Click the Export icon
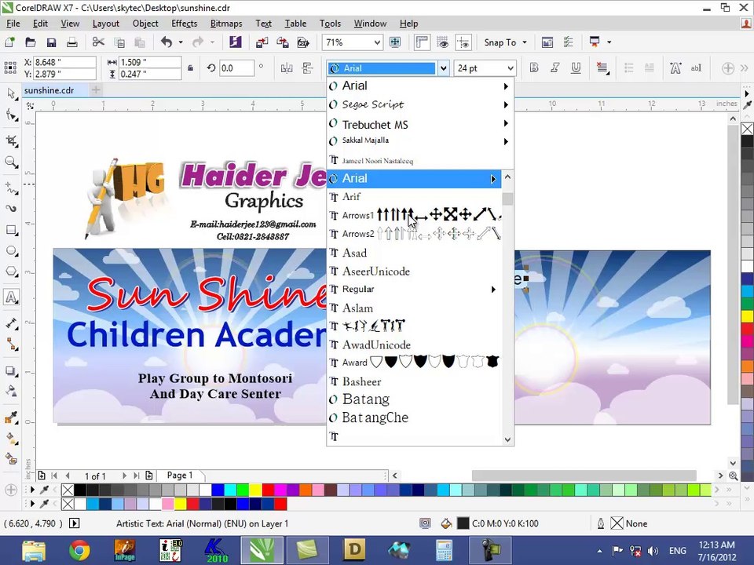Viewport: 754px width, 565px height. 282,42
